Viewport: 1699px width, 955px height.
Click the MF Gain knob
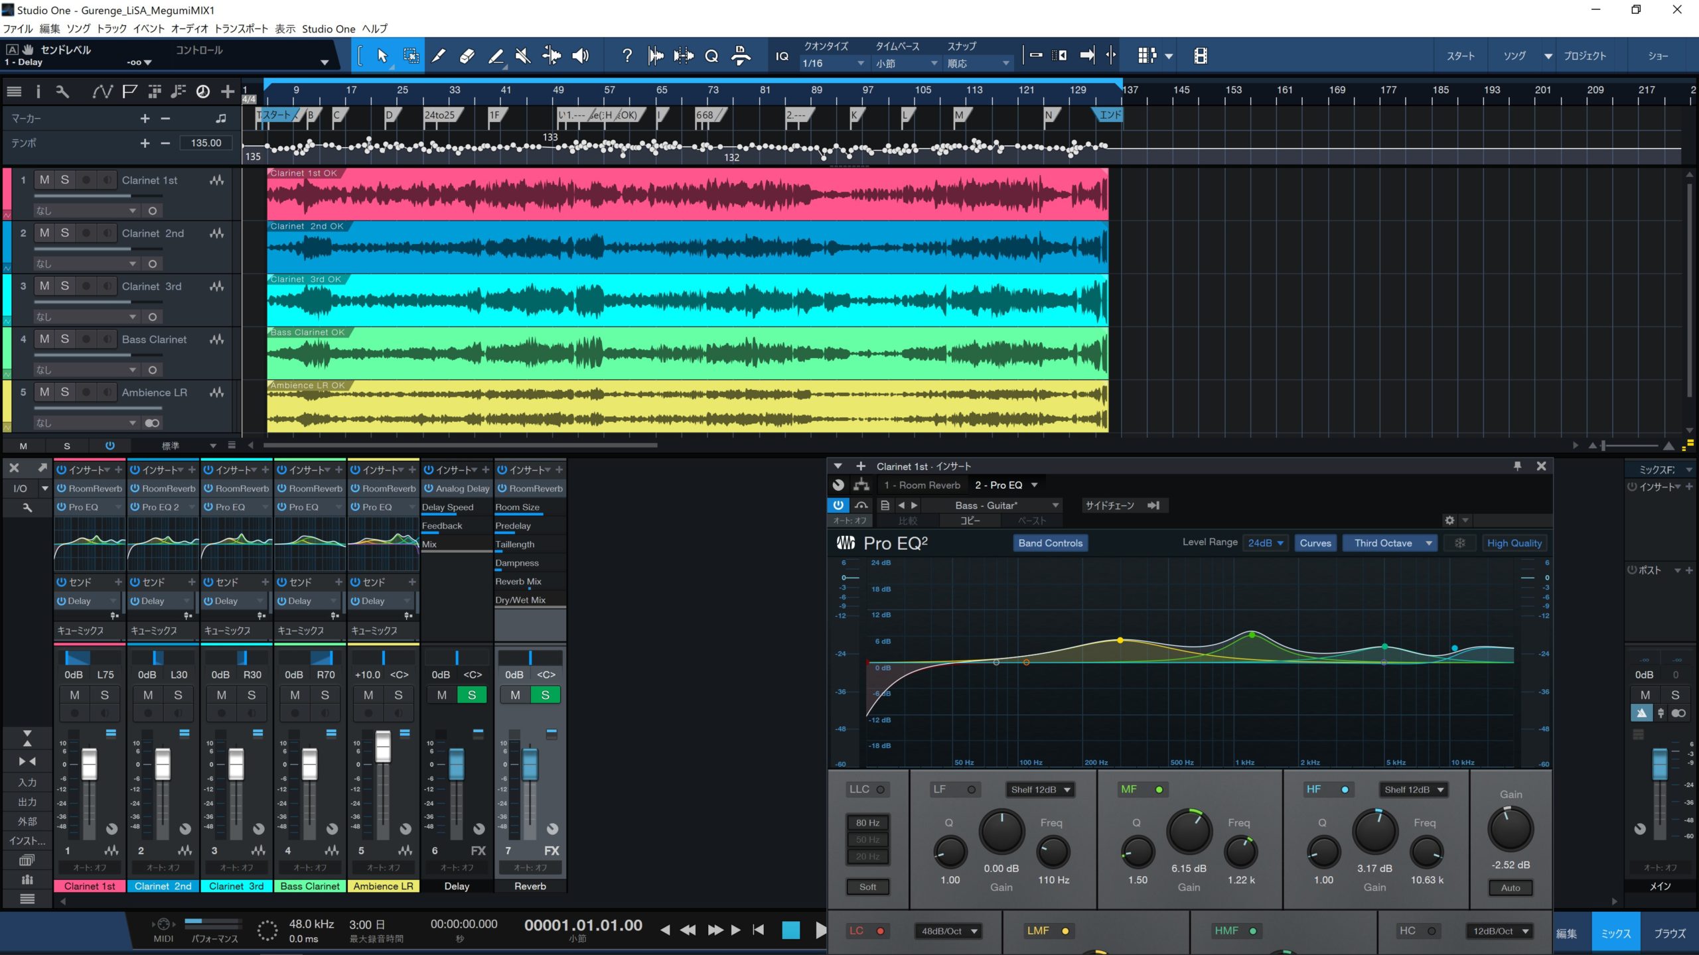(x=1189, y=831)
